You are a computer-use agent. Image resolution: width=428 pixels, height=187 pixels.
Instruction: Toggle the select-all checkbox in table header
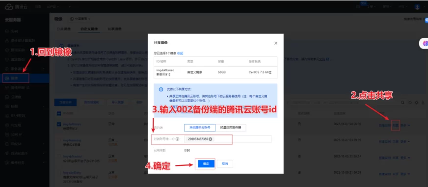59,113
